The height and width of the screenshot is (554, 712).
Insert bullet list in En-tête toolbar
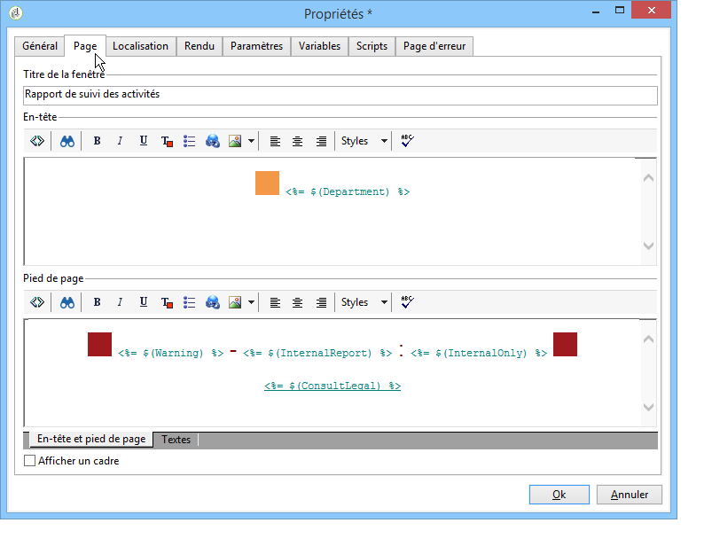tap(190, 141)
